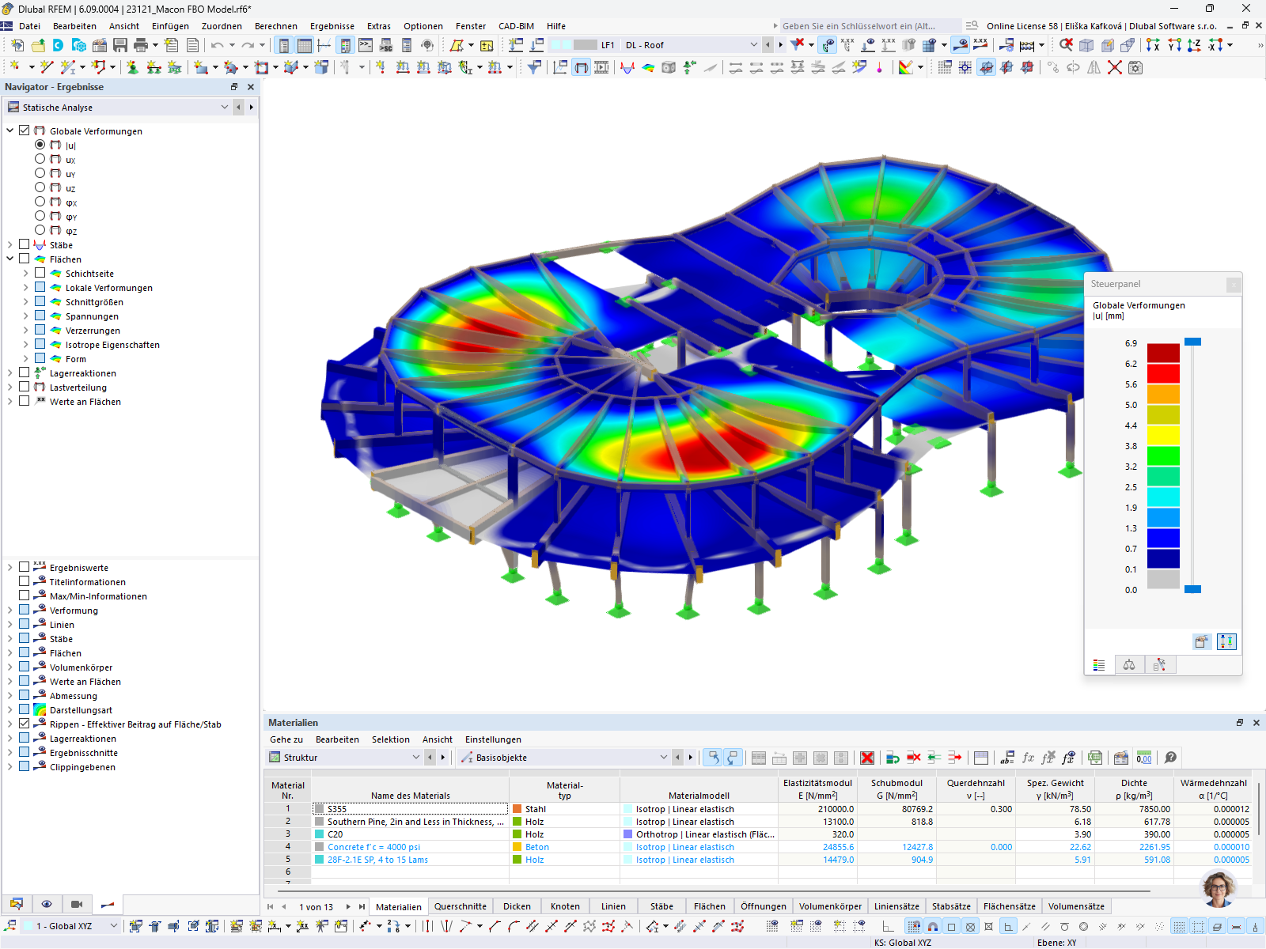Screen dimensions: 1266x949
Task: Select the uZ radio button under Globale Verformungen
Action: 40,187
